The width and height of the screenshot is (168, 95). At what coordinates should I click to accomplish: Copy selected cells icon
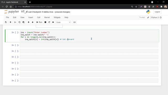pyautogui.click(x=19, y=22)
